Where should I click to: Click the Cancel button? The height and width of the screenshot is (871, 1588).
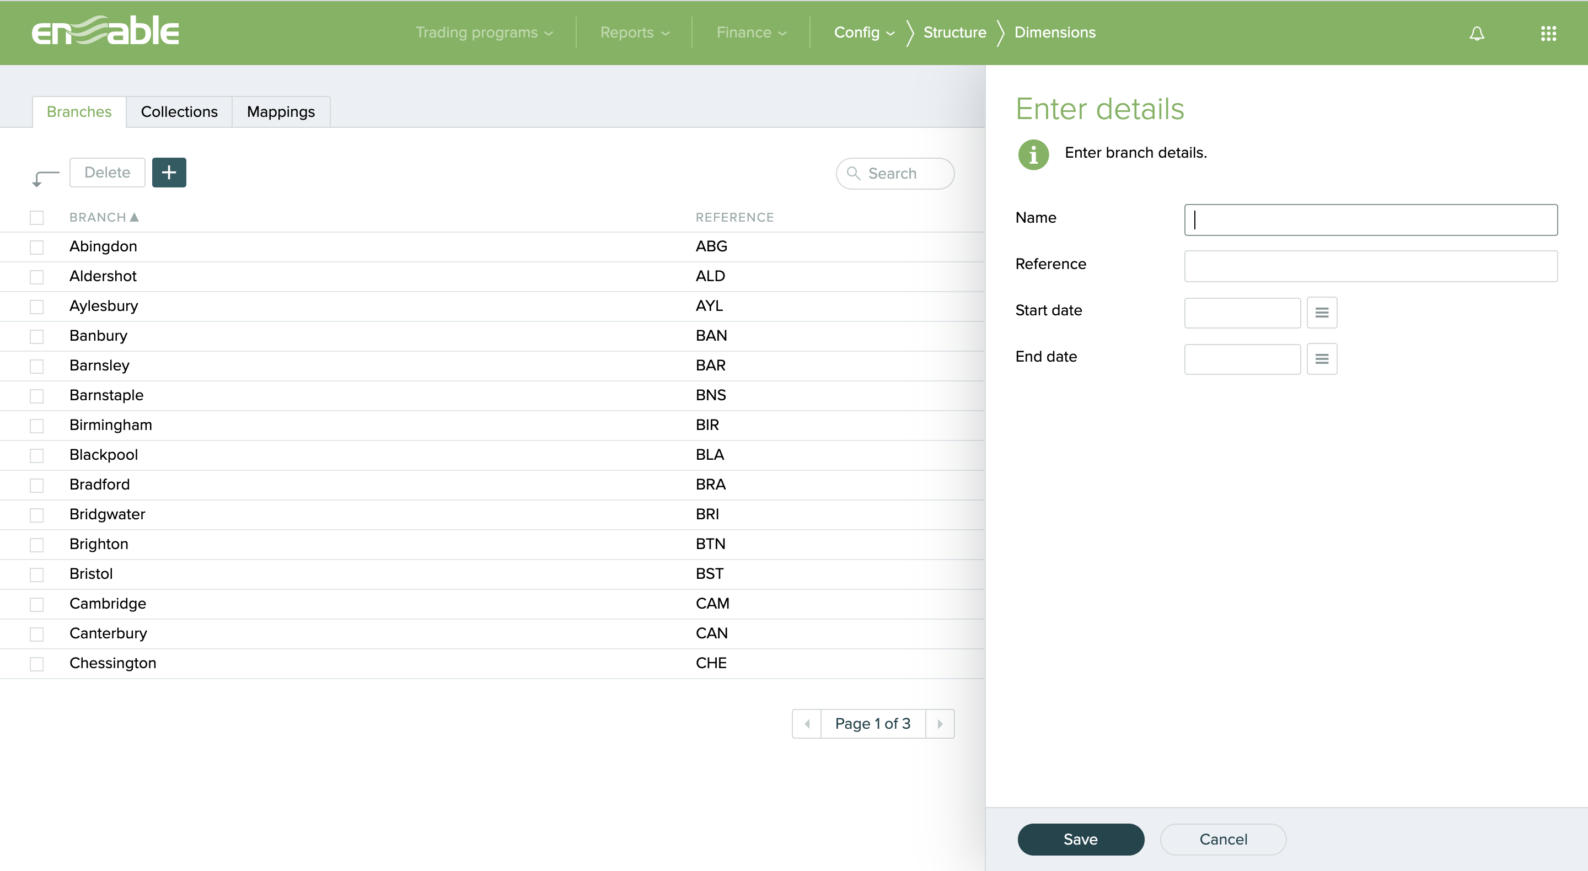coord(1222,839)
